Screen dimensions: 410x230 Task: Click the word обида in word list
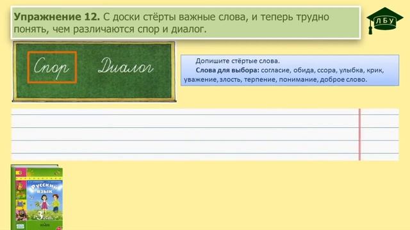[x=303, y=70]
